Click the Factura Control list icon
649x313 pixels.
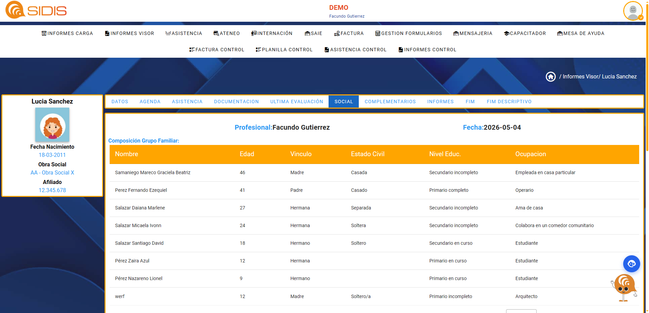[x=192, y=50]
